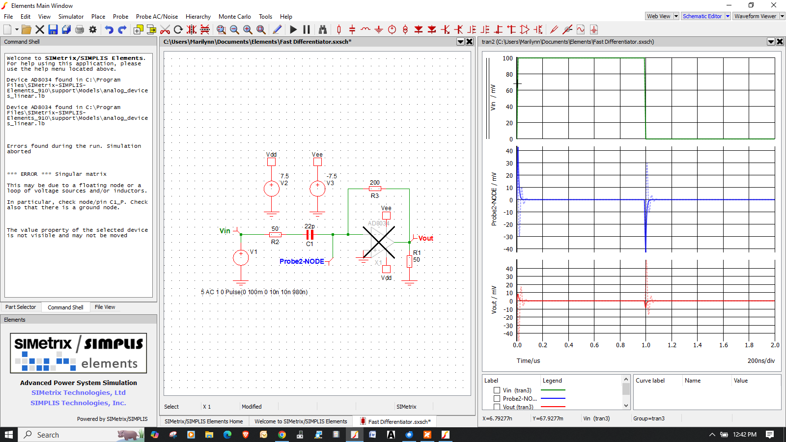The width and height of the screenshot is (786, 442).
Task: Switch to the File View tab
Action: [105, 307]
